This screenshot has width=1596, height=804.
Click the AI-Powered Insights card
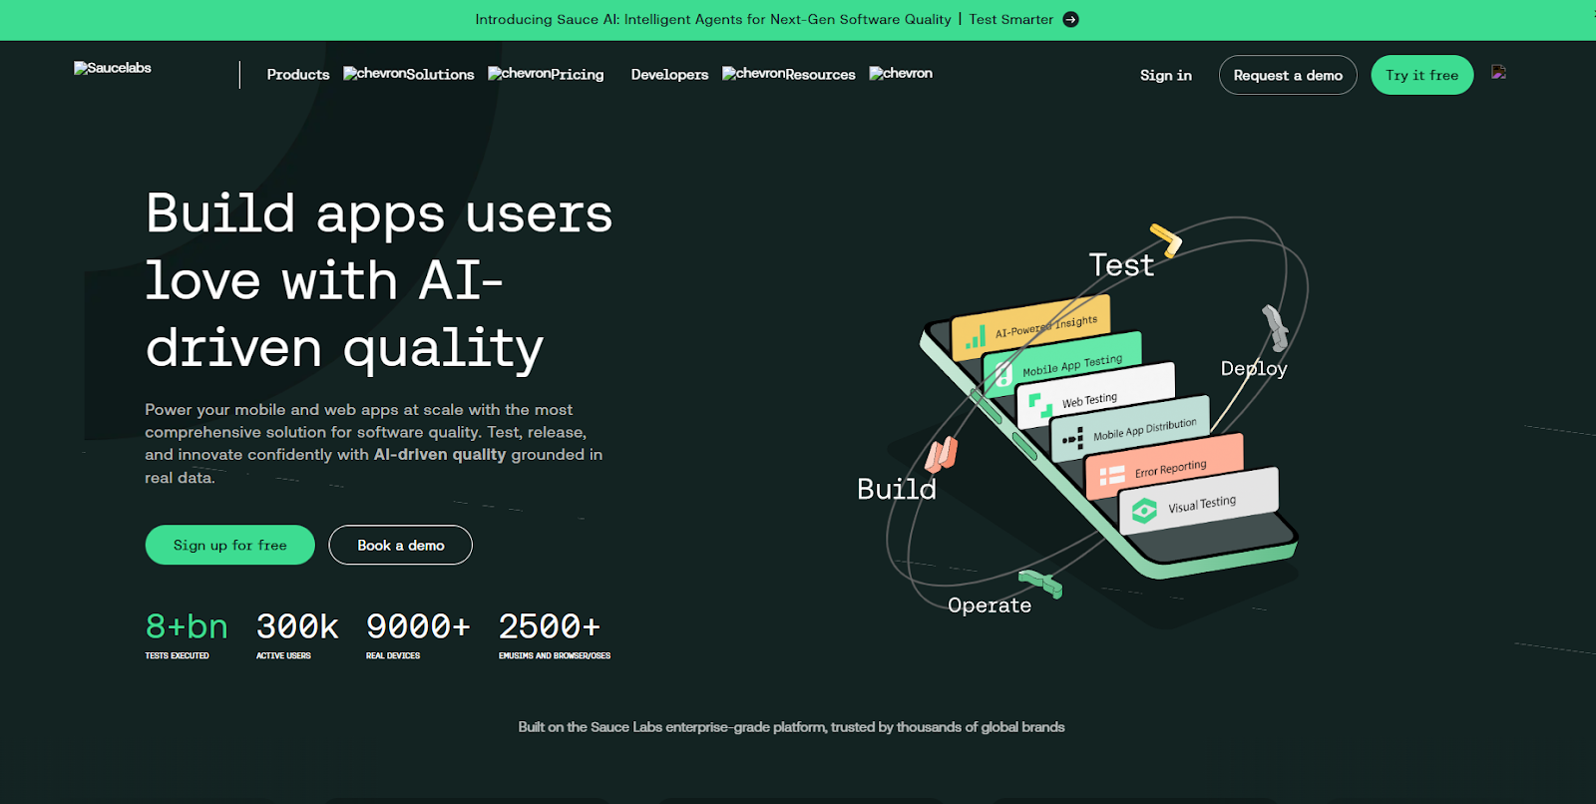1032,326
